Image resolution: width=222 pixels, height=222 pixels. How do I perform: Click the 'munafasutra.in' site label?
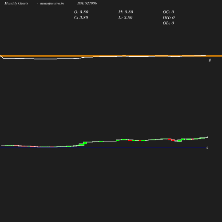point(52,3)
